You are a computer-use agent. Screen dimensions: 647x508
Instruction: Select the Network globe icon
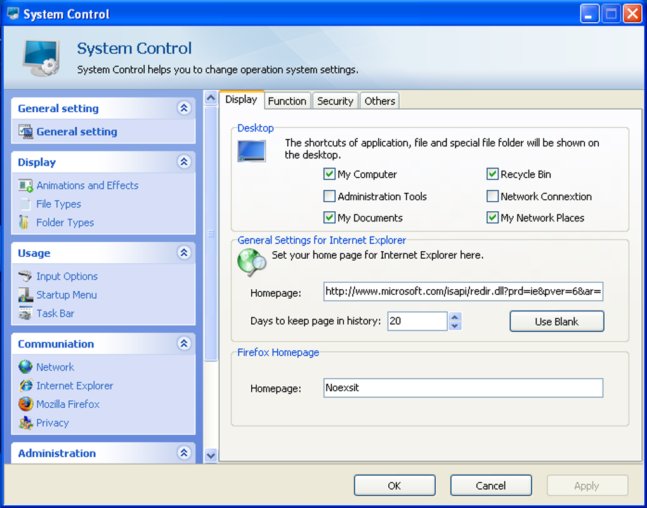tap(24, 367)
